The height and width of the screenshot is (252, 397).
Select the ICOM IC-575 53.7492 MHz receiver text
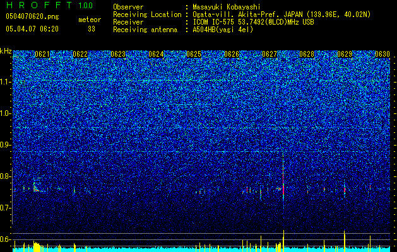pos(254,22)
